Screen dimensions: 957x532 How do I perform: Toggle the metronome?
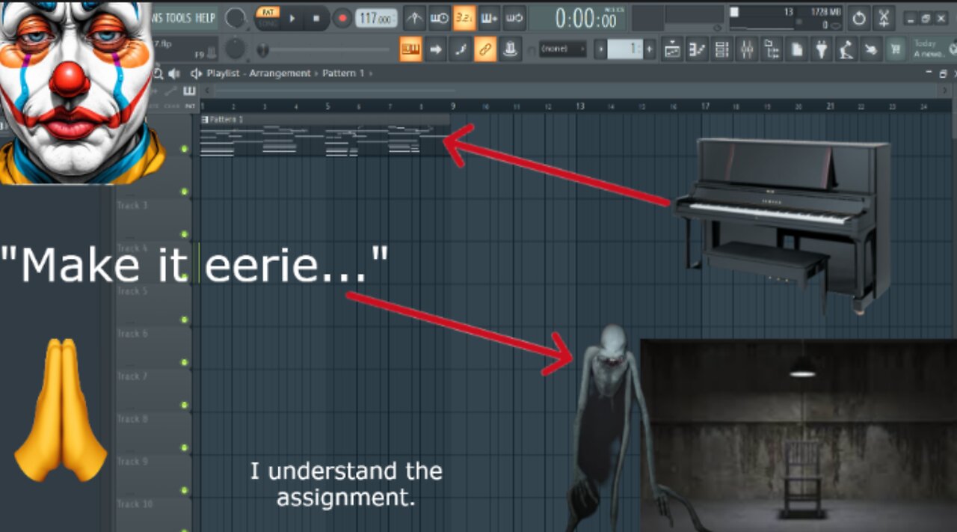(x=415, y=17)
